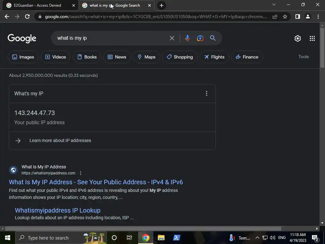Image resolution: width=325 pixels, height=244 pixels.
Task: Reload the current page
Action: pos(27,17)
